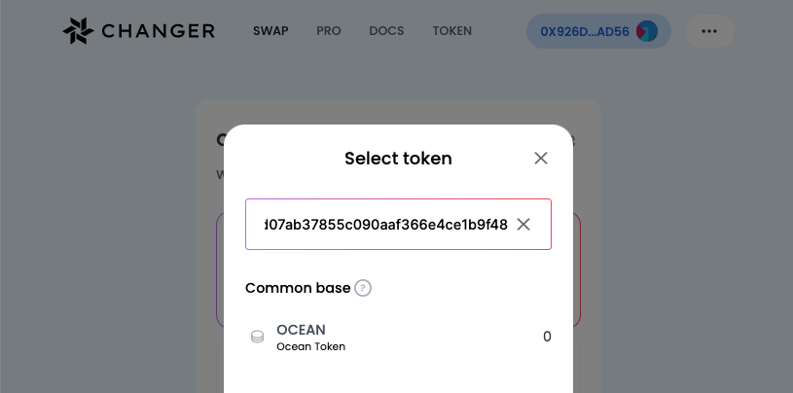Click the wallet avatar identicon
The image size is (793, 393).
click(x=647, y=31)
